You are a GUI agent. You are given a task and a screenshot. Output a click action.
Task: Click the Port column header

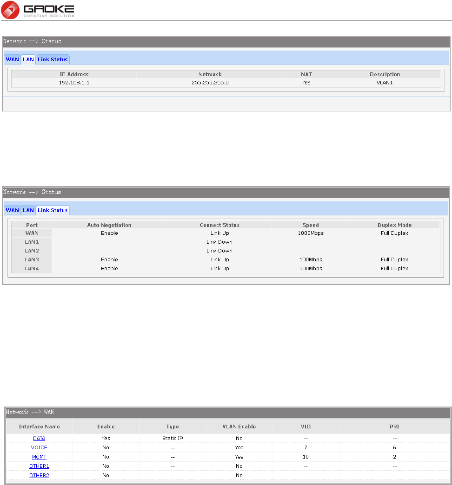tap(32, 225)
